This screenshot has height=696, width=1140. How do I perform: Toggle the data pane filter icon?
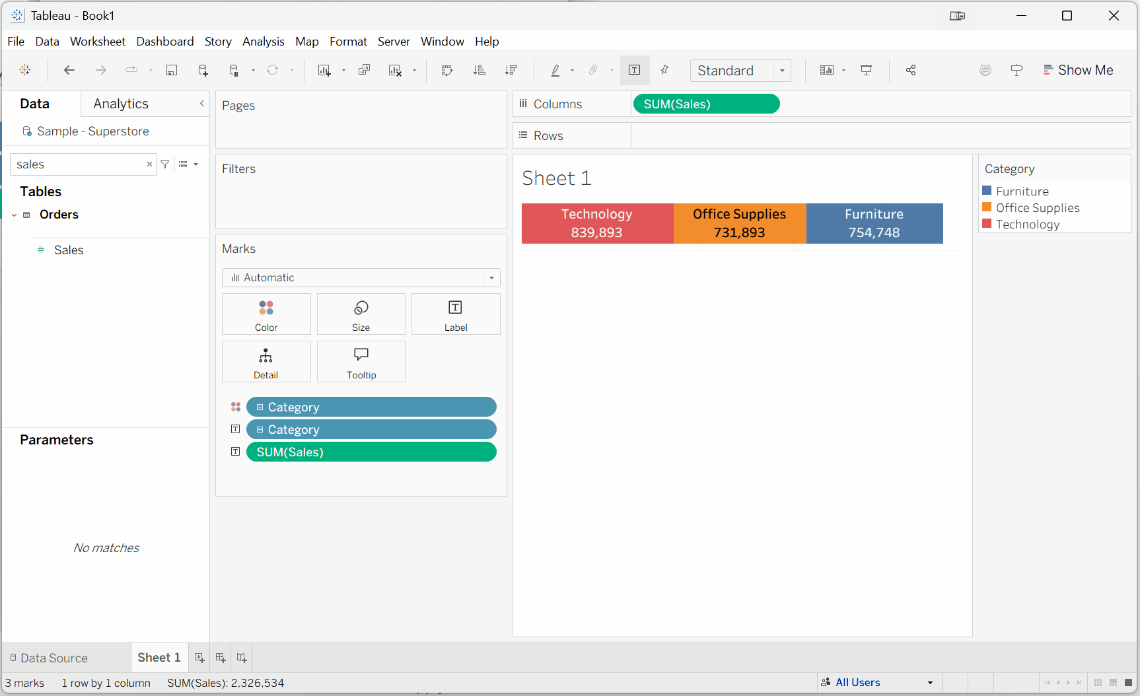point(165,164)
